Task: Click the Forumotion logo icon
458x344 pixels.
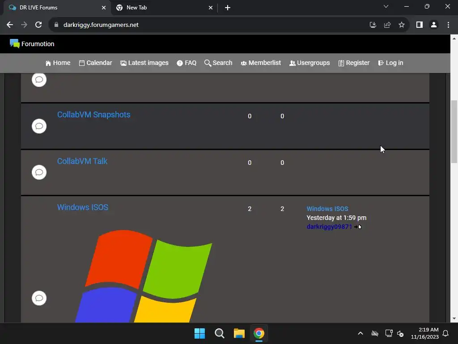Action: pos(14,43)
